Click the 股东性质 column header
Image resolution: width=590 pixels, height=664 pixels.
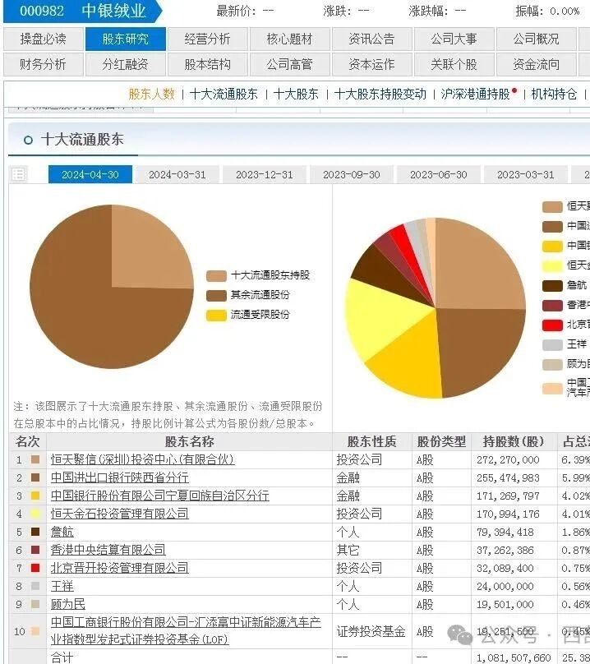[372, 441]
